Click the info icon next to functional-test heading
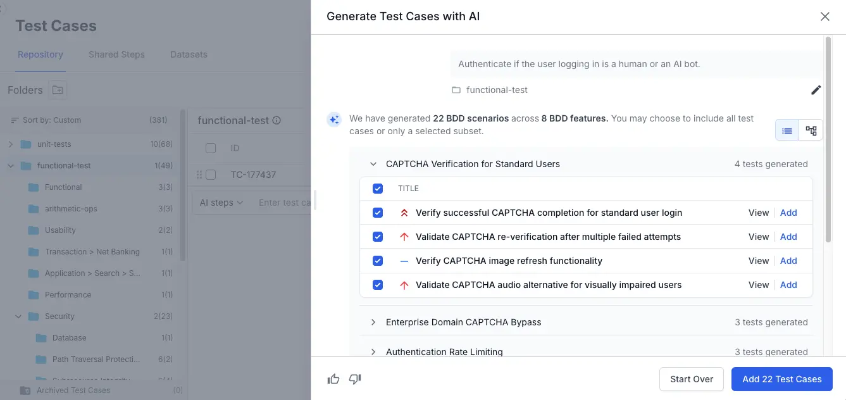The width and height of the screenshot is (846, 400). click(x=277, y=120)
